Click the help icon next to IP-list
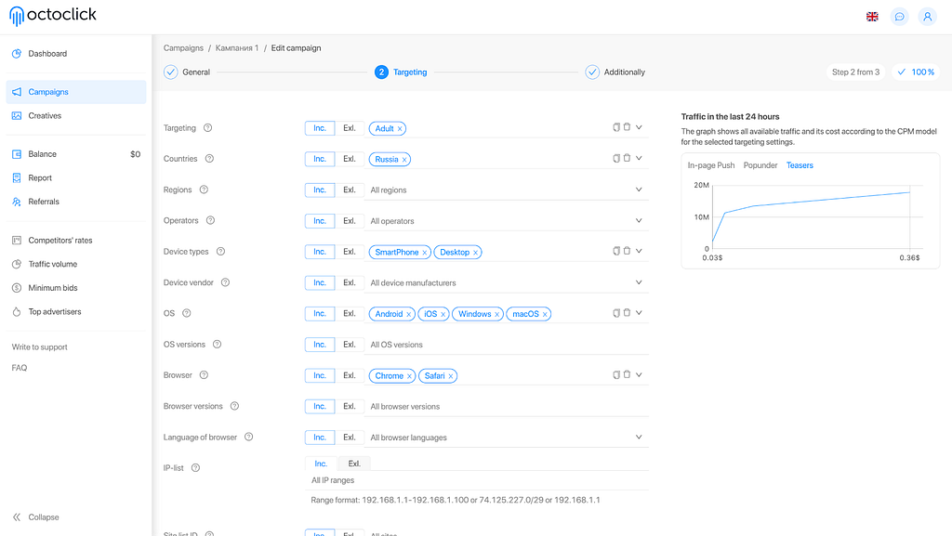Viewport: 952px width, 536px height. click(195, 468)
